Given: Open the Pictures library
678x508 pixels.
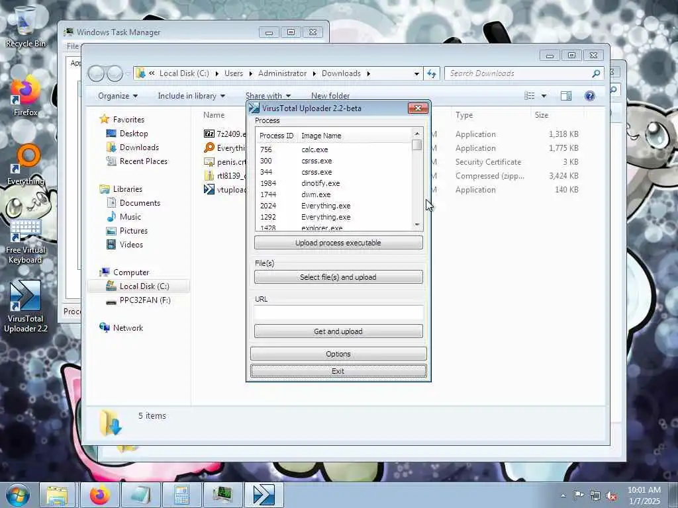Looking at the screenshot, I should tap(133, 231).
